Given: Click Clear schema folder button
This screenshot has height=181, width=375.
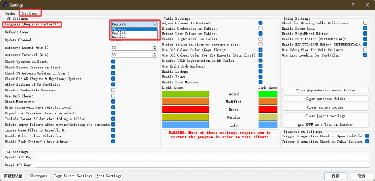Looking at the screenshot, I should pos(325,107).
